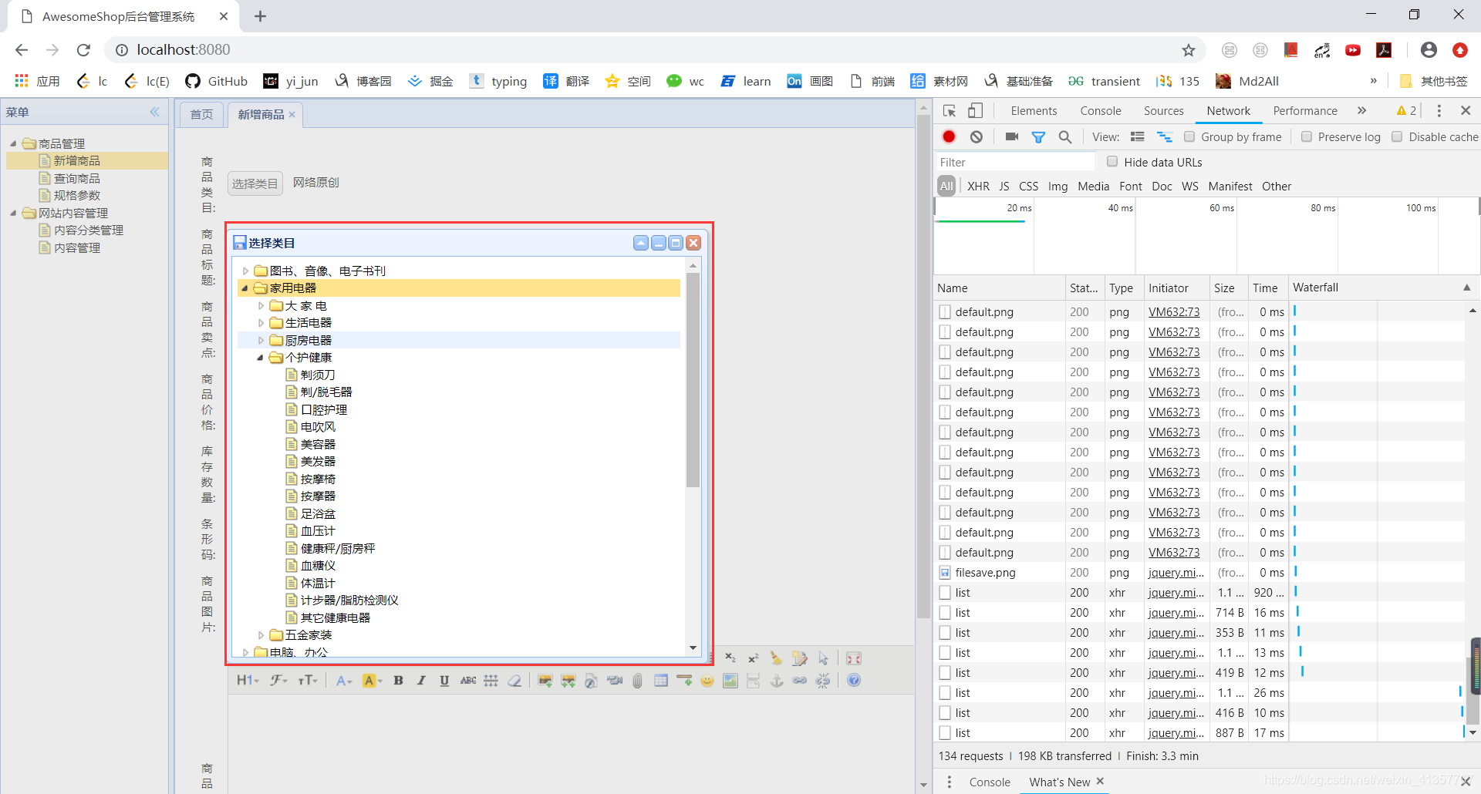The height and width of the screenshot is (794, 1481).
Task: Open the 首页 tab
Action: [x=201, y=114]
